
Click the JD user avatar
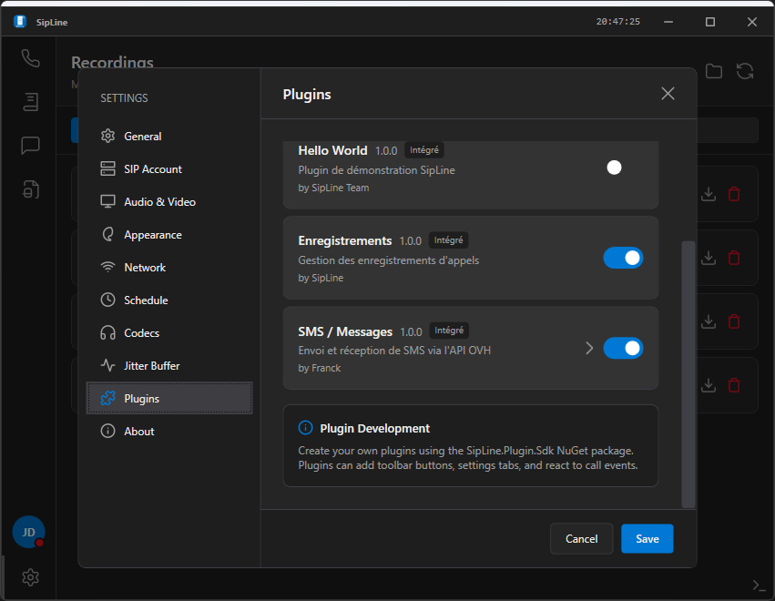click(28, 532)
